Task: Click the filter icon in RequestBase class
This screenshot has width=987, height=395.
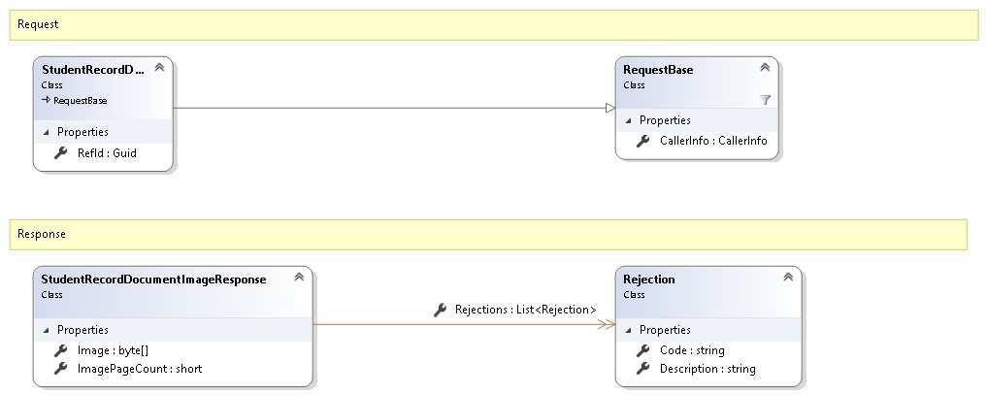Action: (764, 99)
